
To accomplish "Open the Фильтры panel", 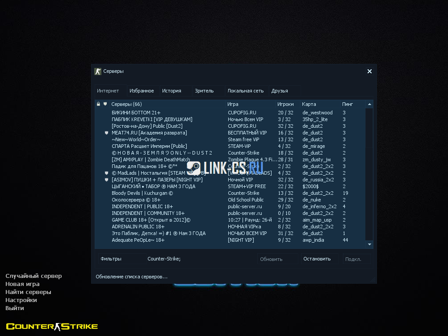I will tap(111, 259).
